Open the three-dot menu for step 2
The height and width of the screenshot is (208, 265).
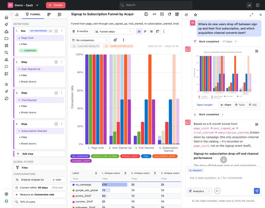coord(62,62)
